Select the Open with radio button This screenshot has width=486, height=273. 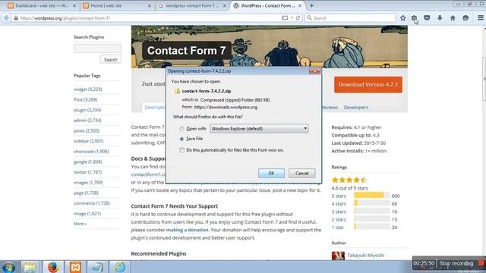pyautogui.click(x=181, y=129)
